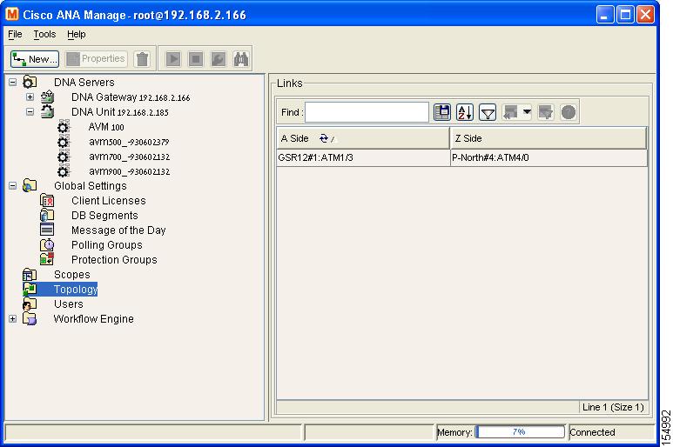Click the greyed-out Properties button
The image size is (673, 447).
(x=96, y=59)
